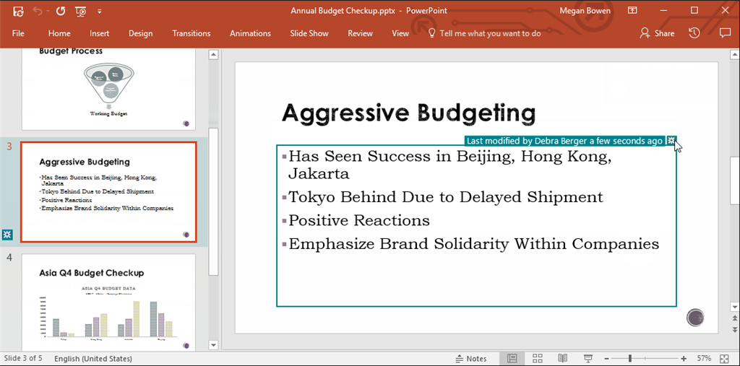Fit slide to current window icon
740x366 pixels.
coord(726,358)
